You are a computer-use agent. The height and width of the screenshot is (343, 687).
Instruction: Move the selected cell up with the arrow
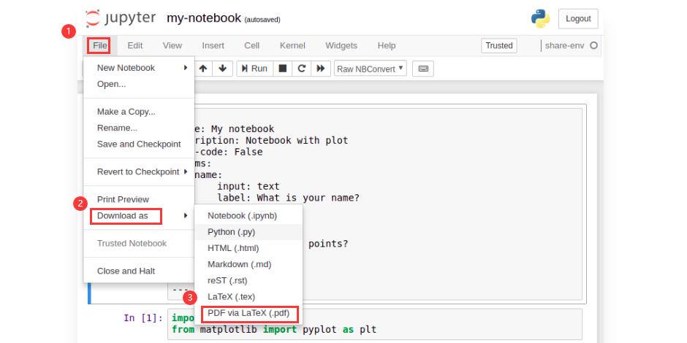click(203, 69)
